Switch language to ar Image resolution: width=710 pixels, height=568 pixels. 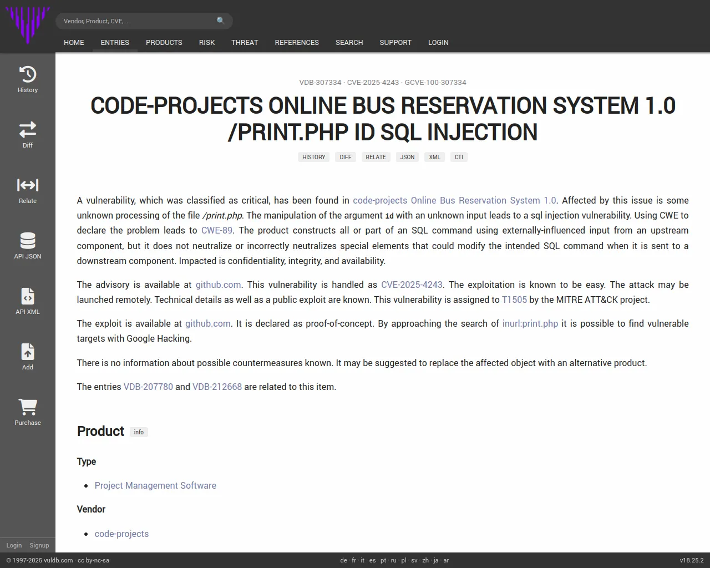point(446,560)
